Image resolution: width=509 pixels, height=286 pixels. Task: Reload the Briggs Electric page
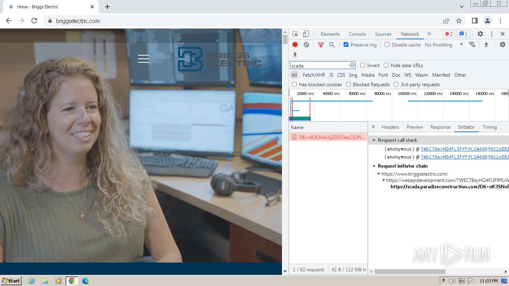point(34,21)
